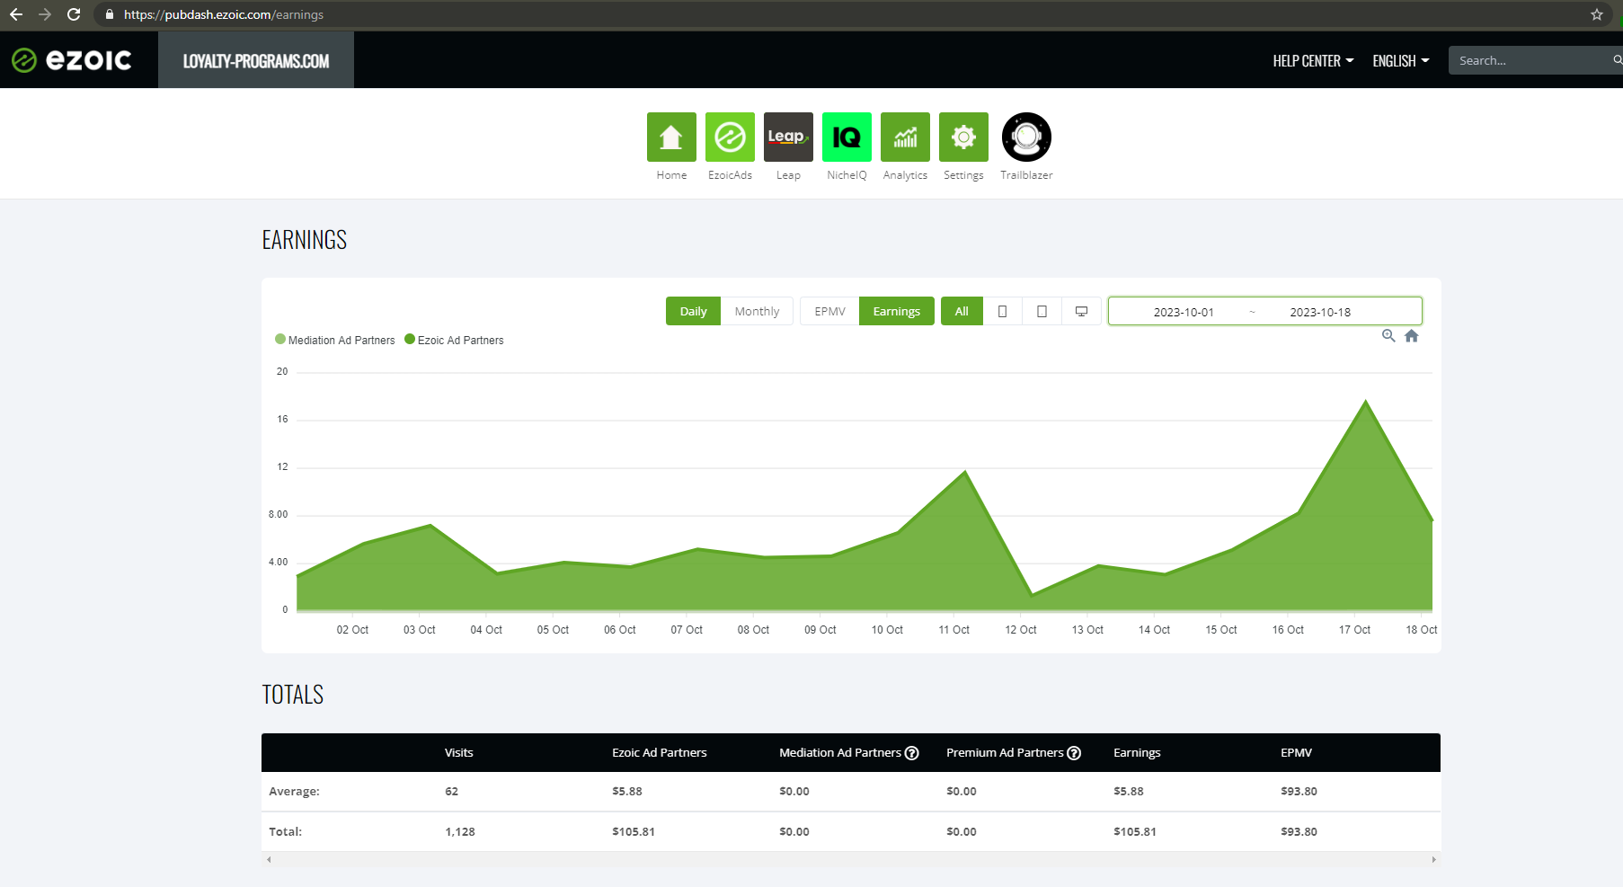Screen dimensions: 1623x887
Task: Click the search magnifier icon
Action: (x=1617, y=60)
